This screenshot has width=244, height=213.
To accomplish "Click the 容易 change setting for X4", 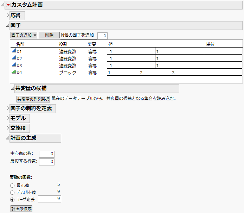I will tap(92, 73).
